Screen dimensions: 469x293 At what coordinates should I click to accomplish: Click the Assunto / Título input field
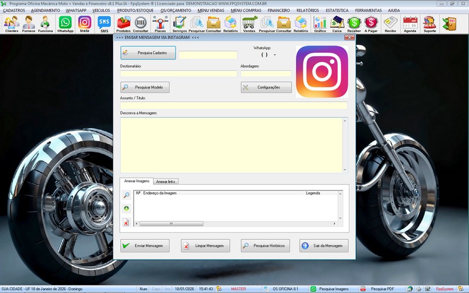click(233, 105)
